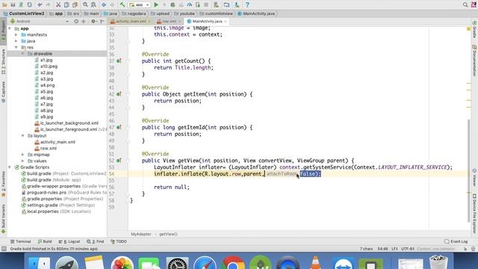Screen dimensions: 478x269
Task: Switch to the activity_main.xml editor tab
Action: (x=131, y=22)
